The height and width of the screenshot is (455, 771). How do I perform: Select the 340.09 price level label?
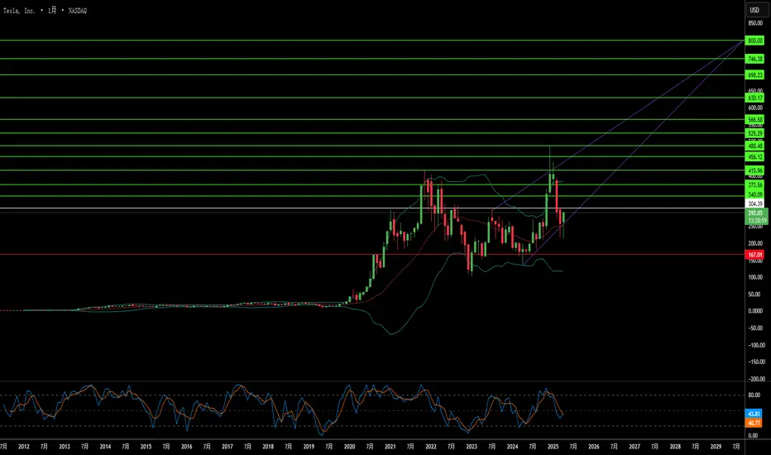coord(754,194)
